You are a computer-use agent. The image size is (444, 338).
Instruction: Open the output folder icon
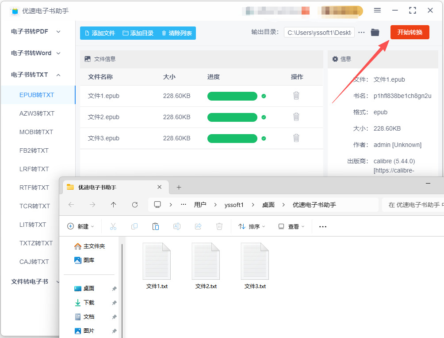(x=375, y=33)
